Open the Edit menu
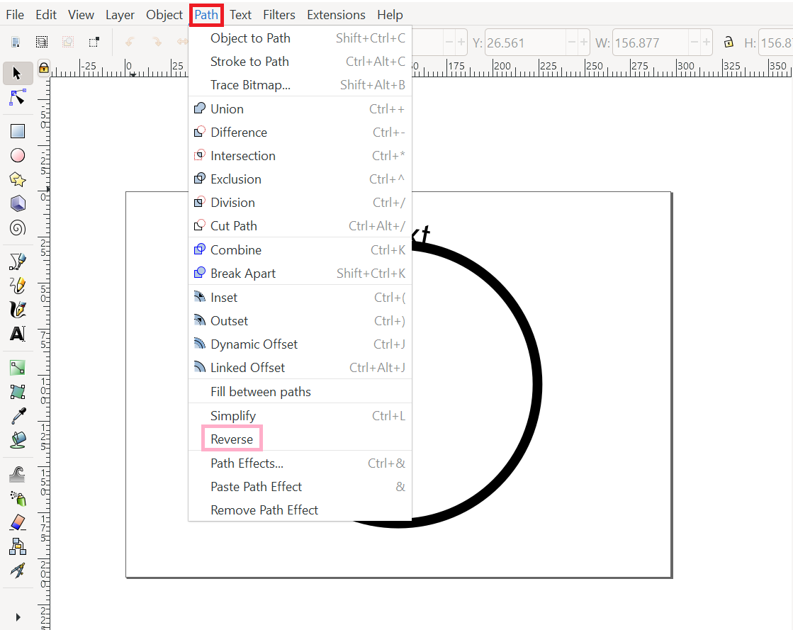The image size is (793, 630). 45,15
